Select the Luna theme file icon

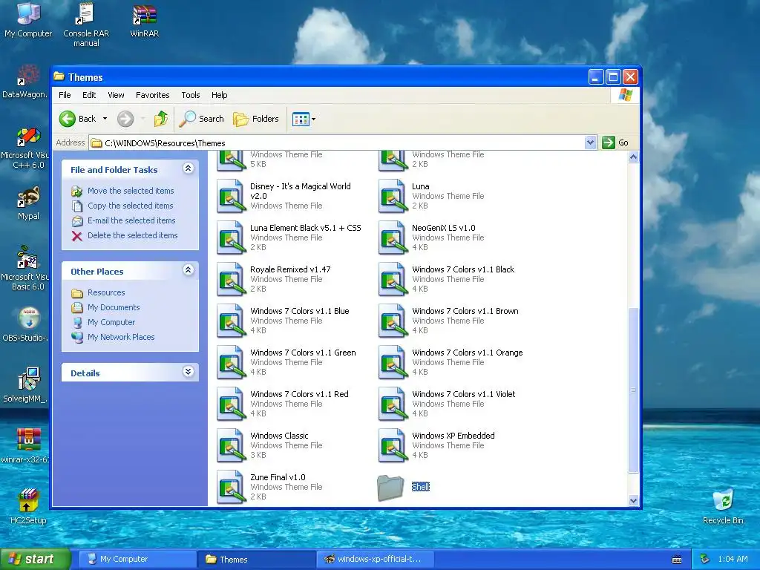click(392, 196)
